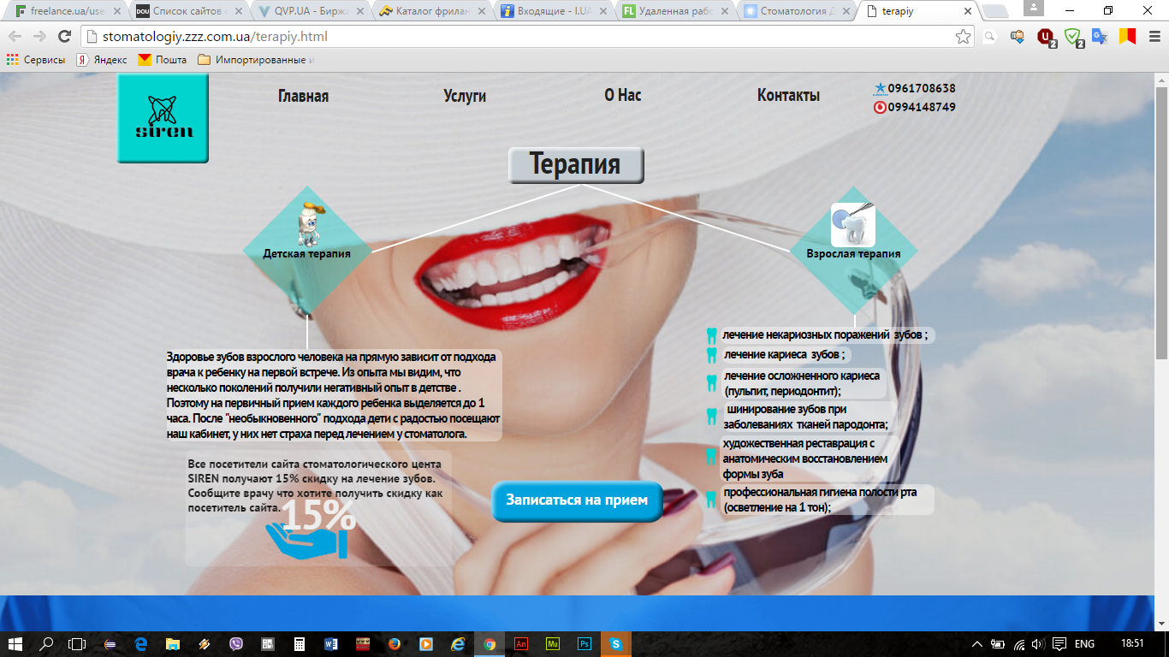The width and height of the screenshot is (1169, 657).
Task: Click the Записаться на прием button
Action: (x=577, y=500)
